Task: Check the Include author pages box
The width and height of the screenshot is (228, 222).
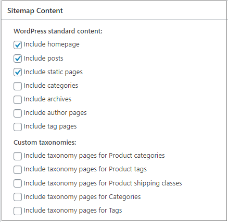Action: 18,113
